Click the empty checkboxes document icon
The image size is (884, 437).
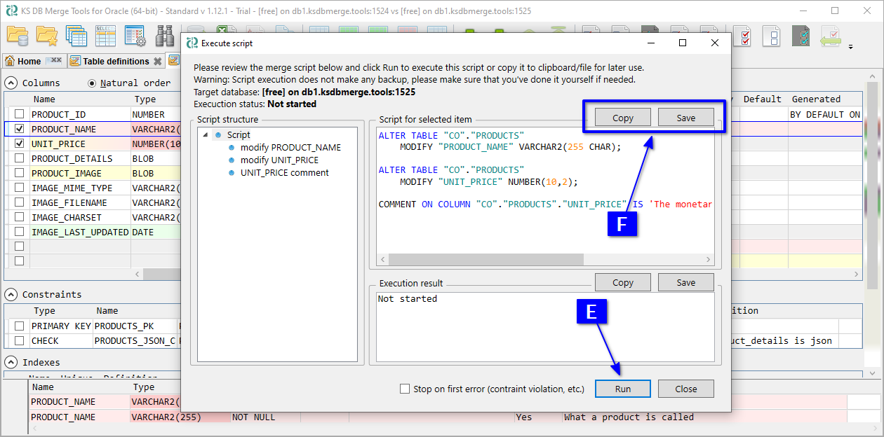point(772,36)
